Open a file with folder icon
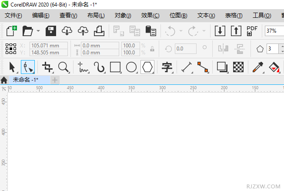 coord(27,31)
